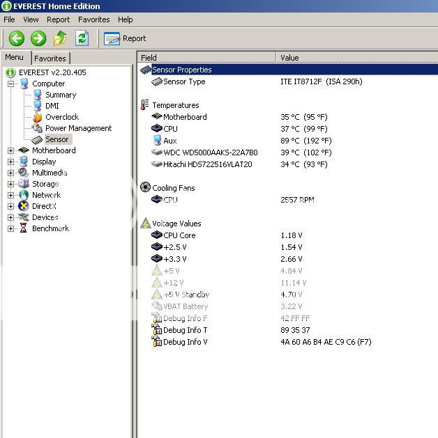
Task: Open the Help menu
Action: [x=126, y=19]
